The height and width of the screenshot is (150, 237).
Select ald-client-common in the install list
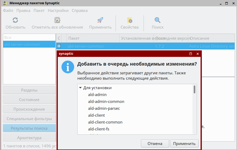(x=105, y=122)
